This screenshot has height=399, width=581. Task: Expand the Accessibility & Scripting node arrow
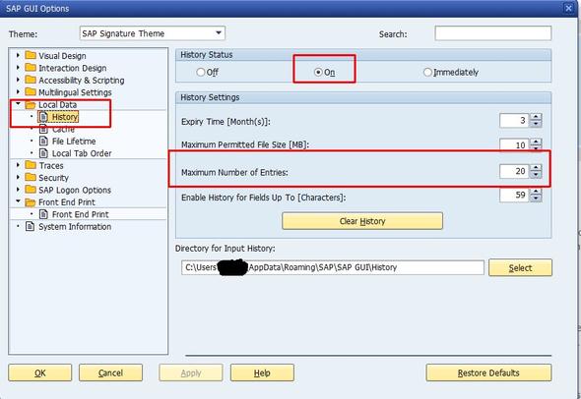[x=18, y=80]
